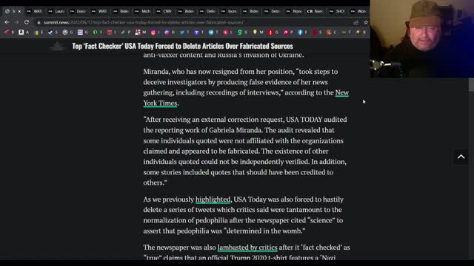This screenshot has height=266, width=474.
Task: Switch to the 'SHO' tab
Action: click(x=337, y=11)
